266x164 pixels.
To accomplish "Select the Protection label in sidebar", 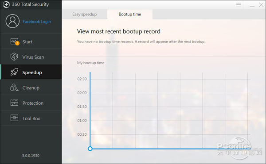I will coord(33,103).
